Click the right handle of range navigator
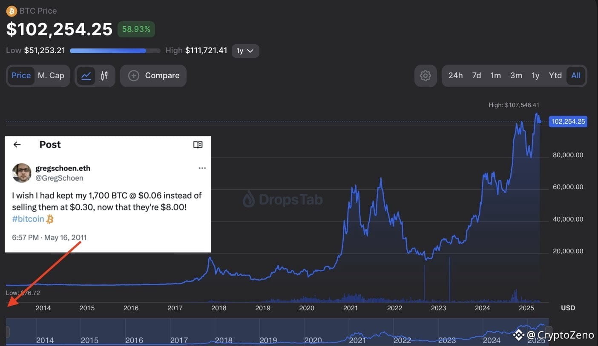Viewport: 598px width, 346px height. tap(549, 331)
